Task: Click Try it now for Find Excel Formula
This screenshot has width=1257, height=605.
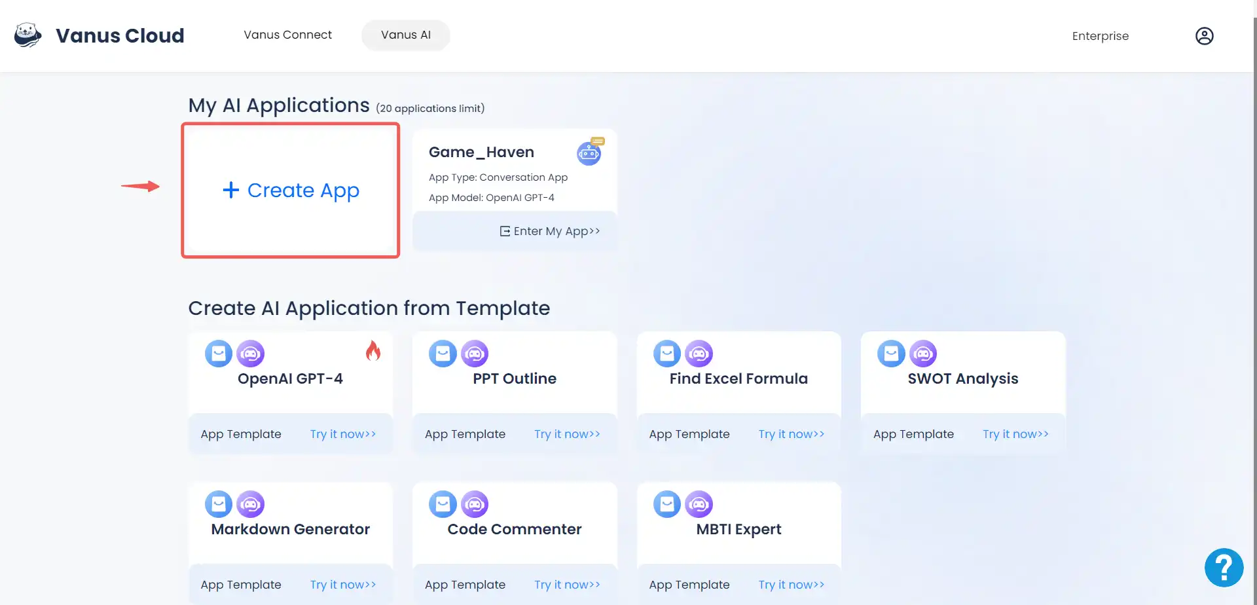Action: (x=792, y=434)
